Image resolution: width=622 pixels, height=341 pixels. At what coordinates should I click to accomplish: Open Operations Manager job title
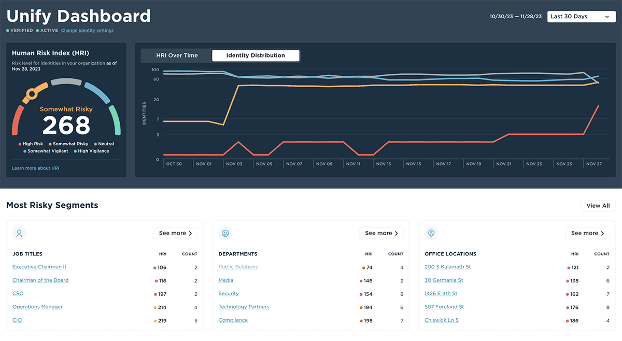coord(37,307)
